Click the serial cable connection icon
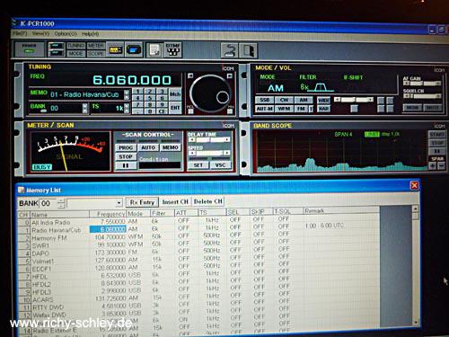This screenshot has height=337, width=449. tap(230, 50)
